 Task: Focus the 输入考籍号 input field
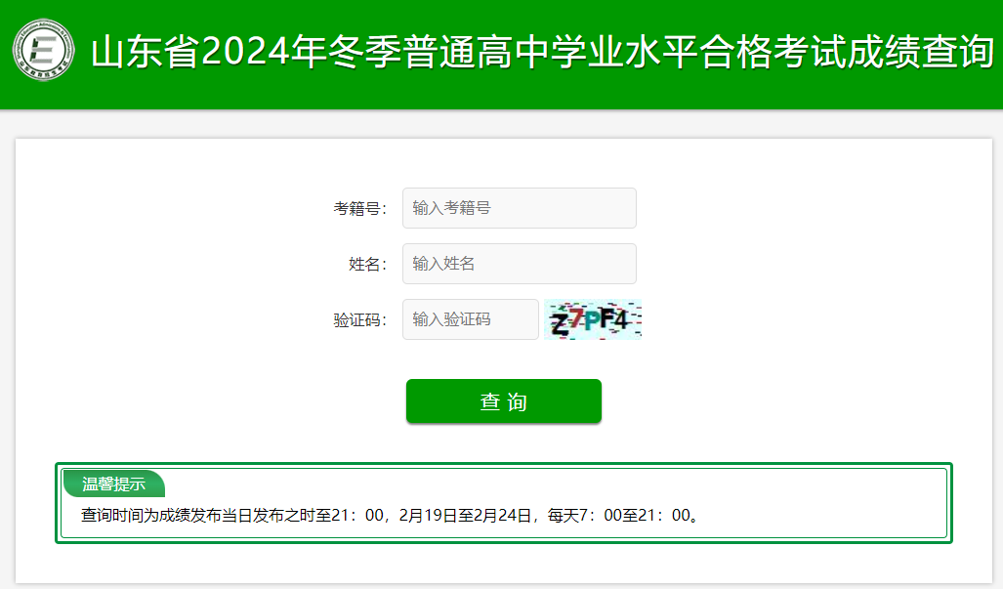[520, 208]
